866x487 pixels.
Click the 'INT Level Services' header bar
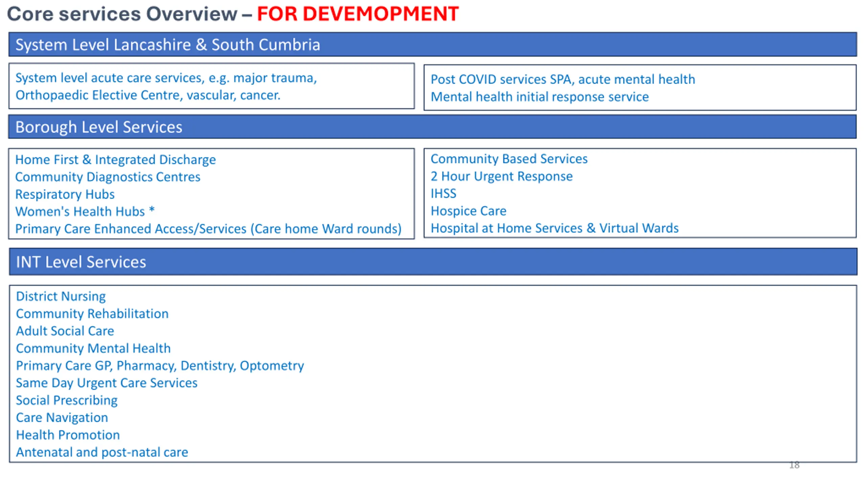(x=433, y=262)
